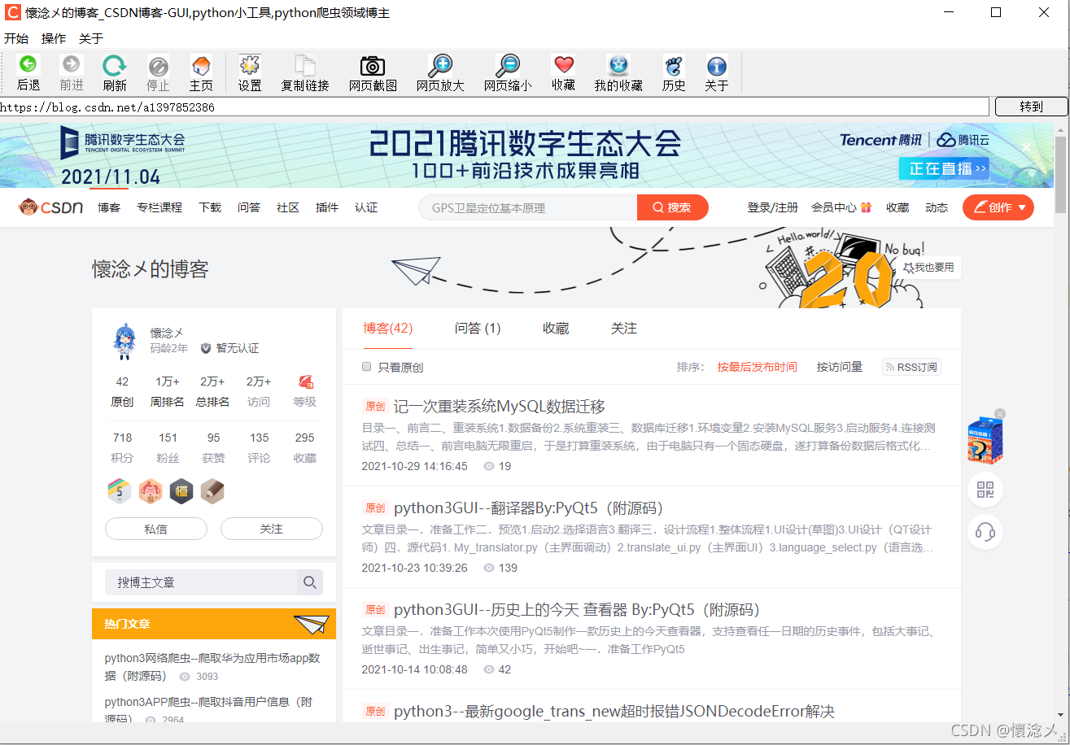Sort by 按访问量

click(840, 368)
